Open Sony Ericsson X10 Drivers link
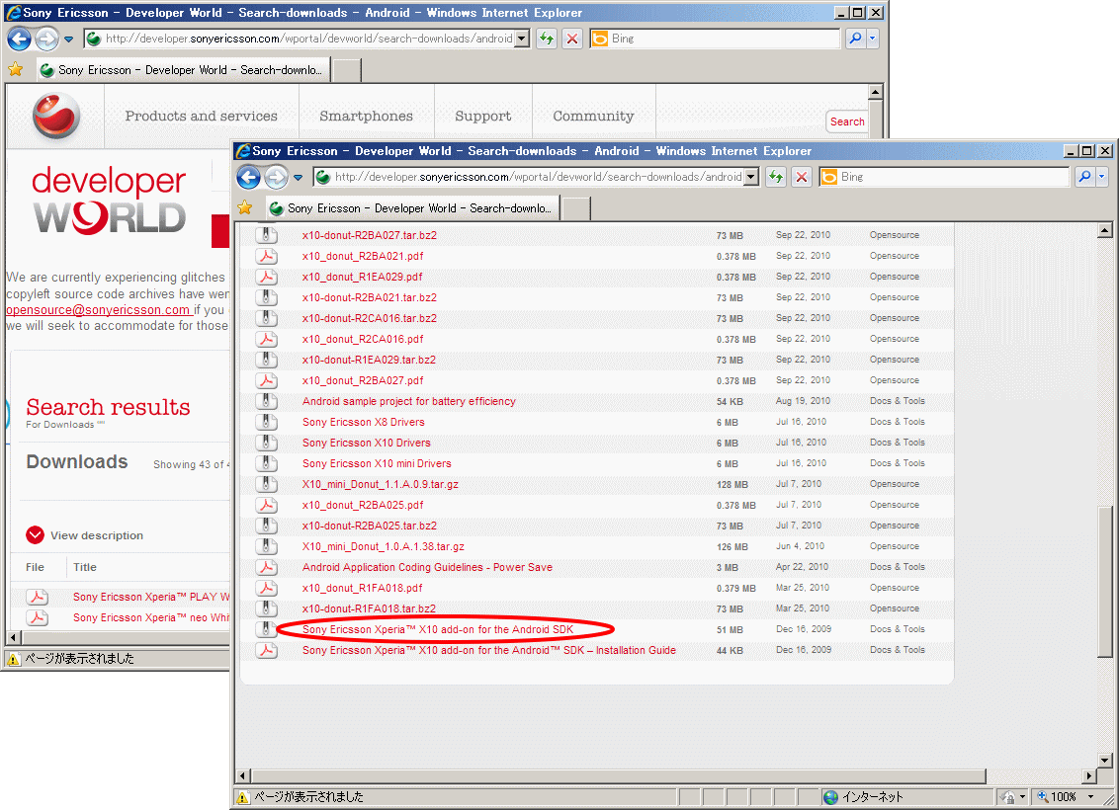Screen dimensions: 1119x810 [366, 443]
